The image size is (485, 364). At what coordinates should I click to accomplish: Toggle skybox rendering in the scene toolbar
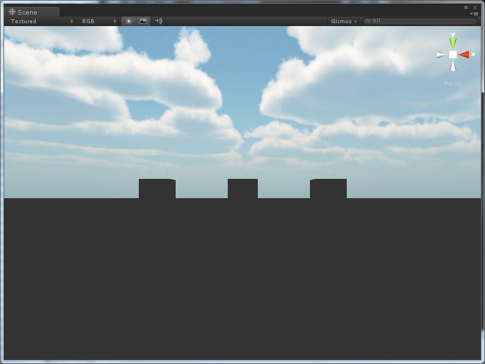pyautogui.click(x=142, y=21)
